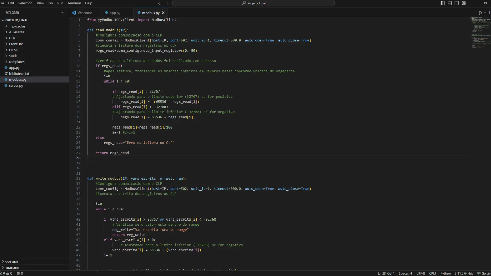Toggle the bottom panel layout icon

tap(450, 3)
